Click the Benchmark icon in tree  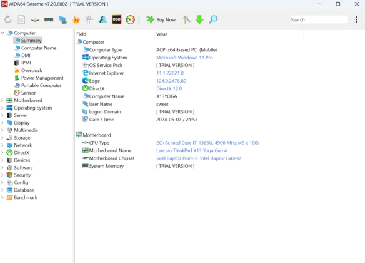(x=9, y=197)
